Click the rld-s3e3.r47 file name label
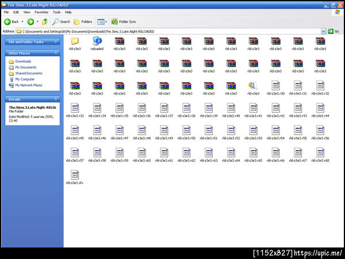345x259 pixels. click(x=120, y=138)
